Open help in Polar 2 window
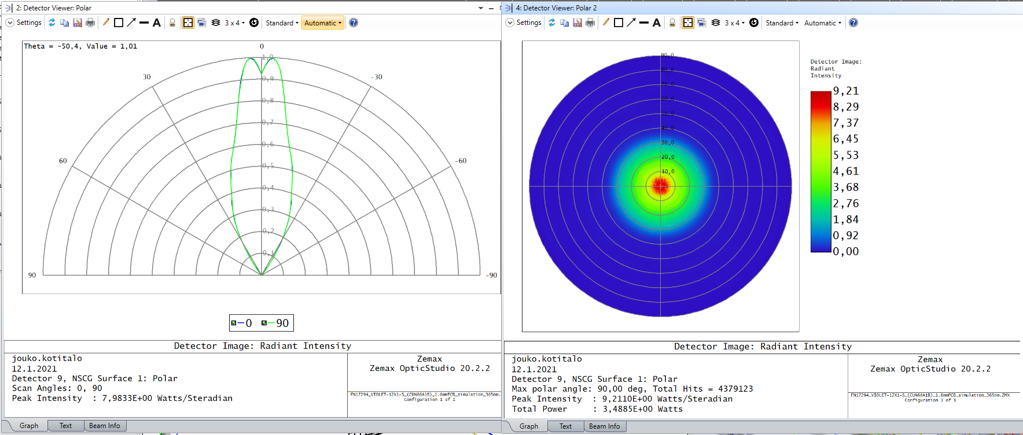Image resolution: width=1023 pixels, height=435 pixels. point(853,23)
